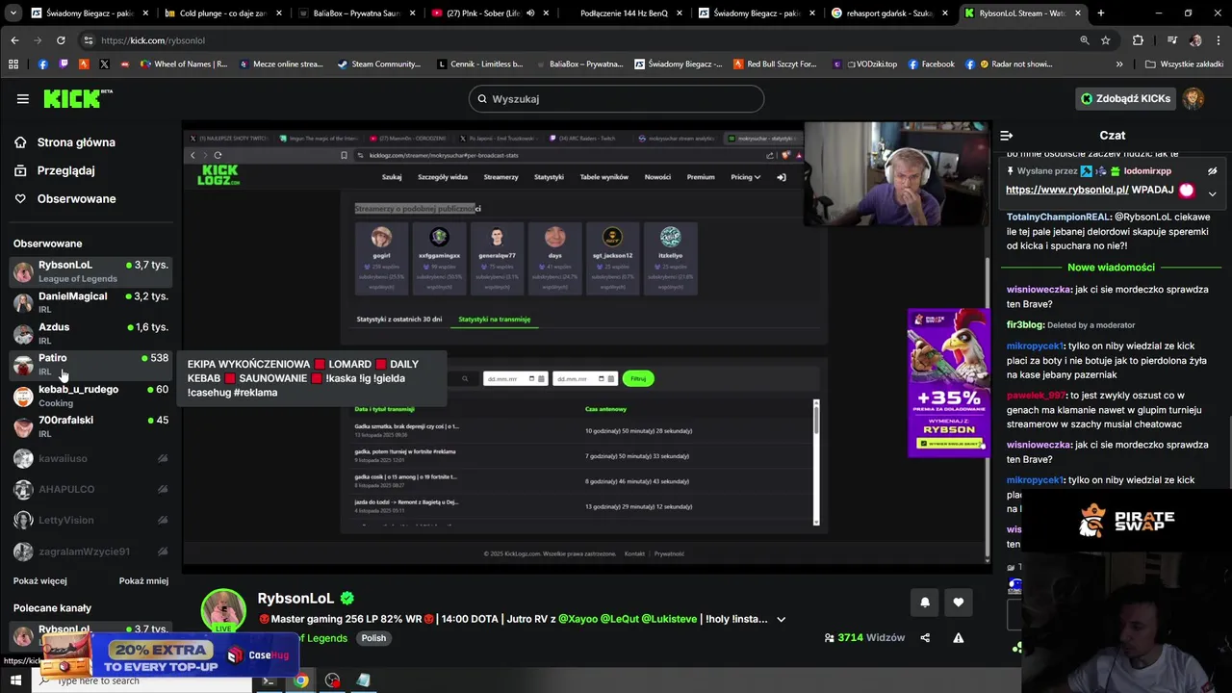
Task: Click @Lukisteve mention in title
Action: coord(669,619)
